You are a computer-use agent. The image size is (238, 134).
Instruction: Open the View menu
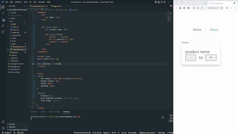(x=26, y=2)
